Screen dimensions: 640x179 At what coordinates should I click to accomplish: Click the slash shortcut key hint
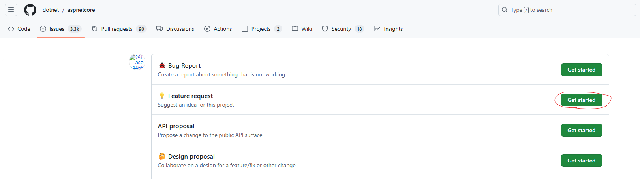pyautogui.click(x=526, y=10)
